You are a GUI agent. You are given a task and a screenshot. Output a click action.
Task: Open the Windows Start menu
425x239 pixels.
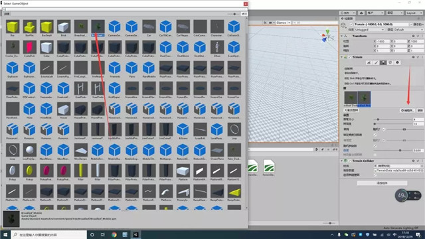(x=5, y=234)
